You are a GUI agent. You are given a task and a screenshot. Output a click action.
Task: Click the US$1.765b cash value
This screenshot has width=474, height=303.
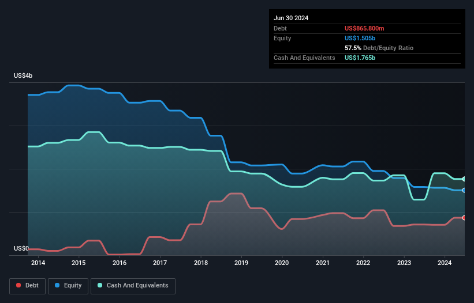(360, 58)
